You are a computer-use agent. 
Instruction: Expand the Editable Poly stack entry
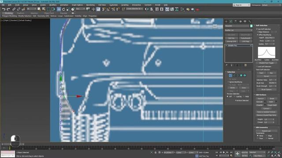point(226,46)
